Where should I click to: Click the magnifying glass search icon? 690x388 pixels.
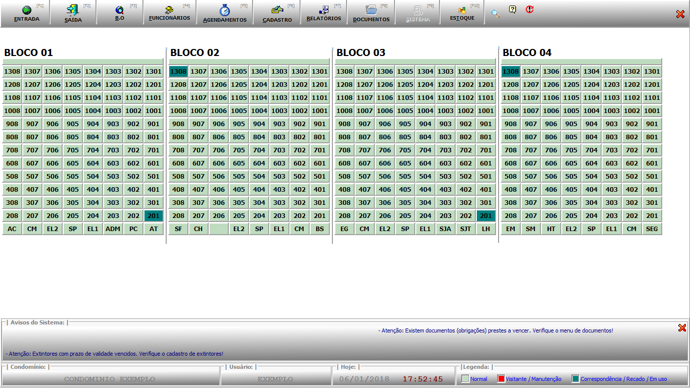[x=496, y=14]
